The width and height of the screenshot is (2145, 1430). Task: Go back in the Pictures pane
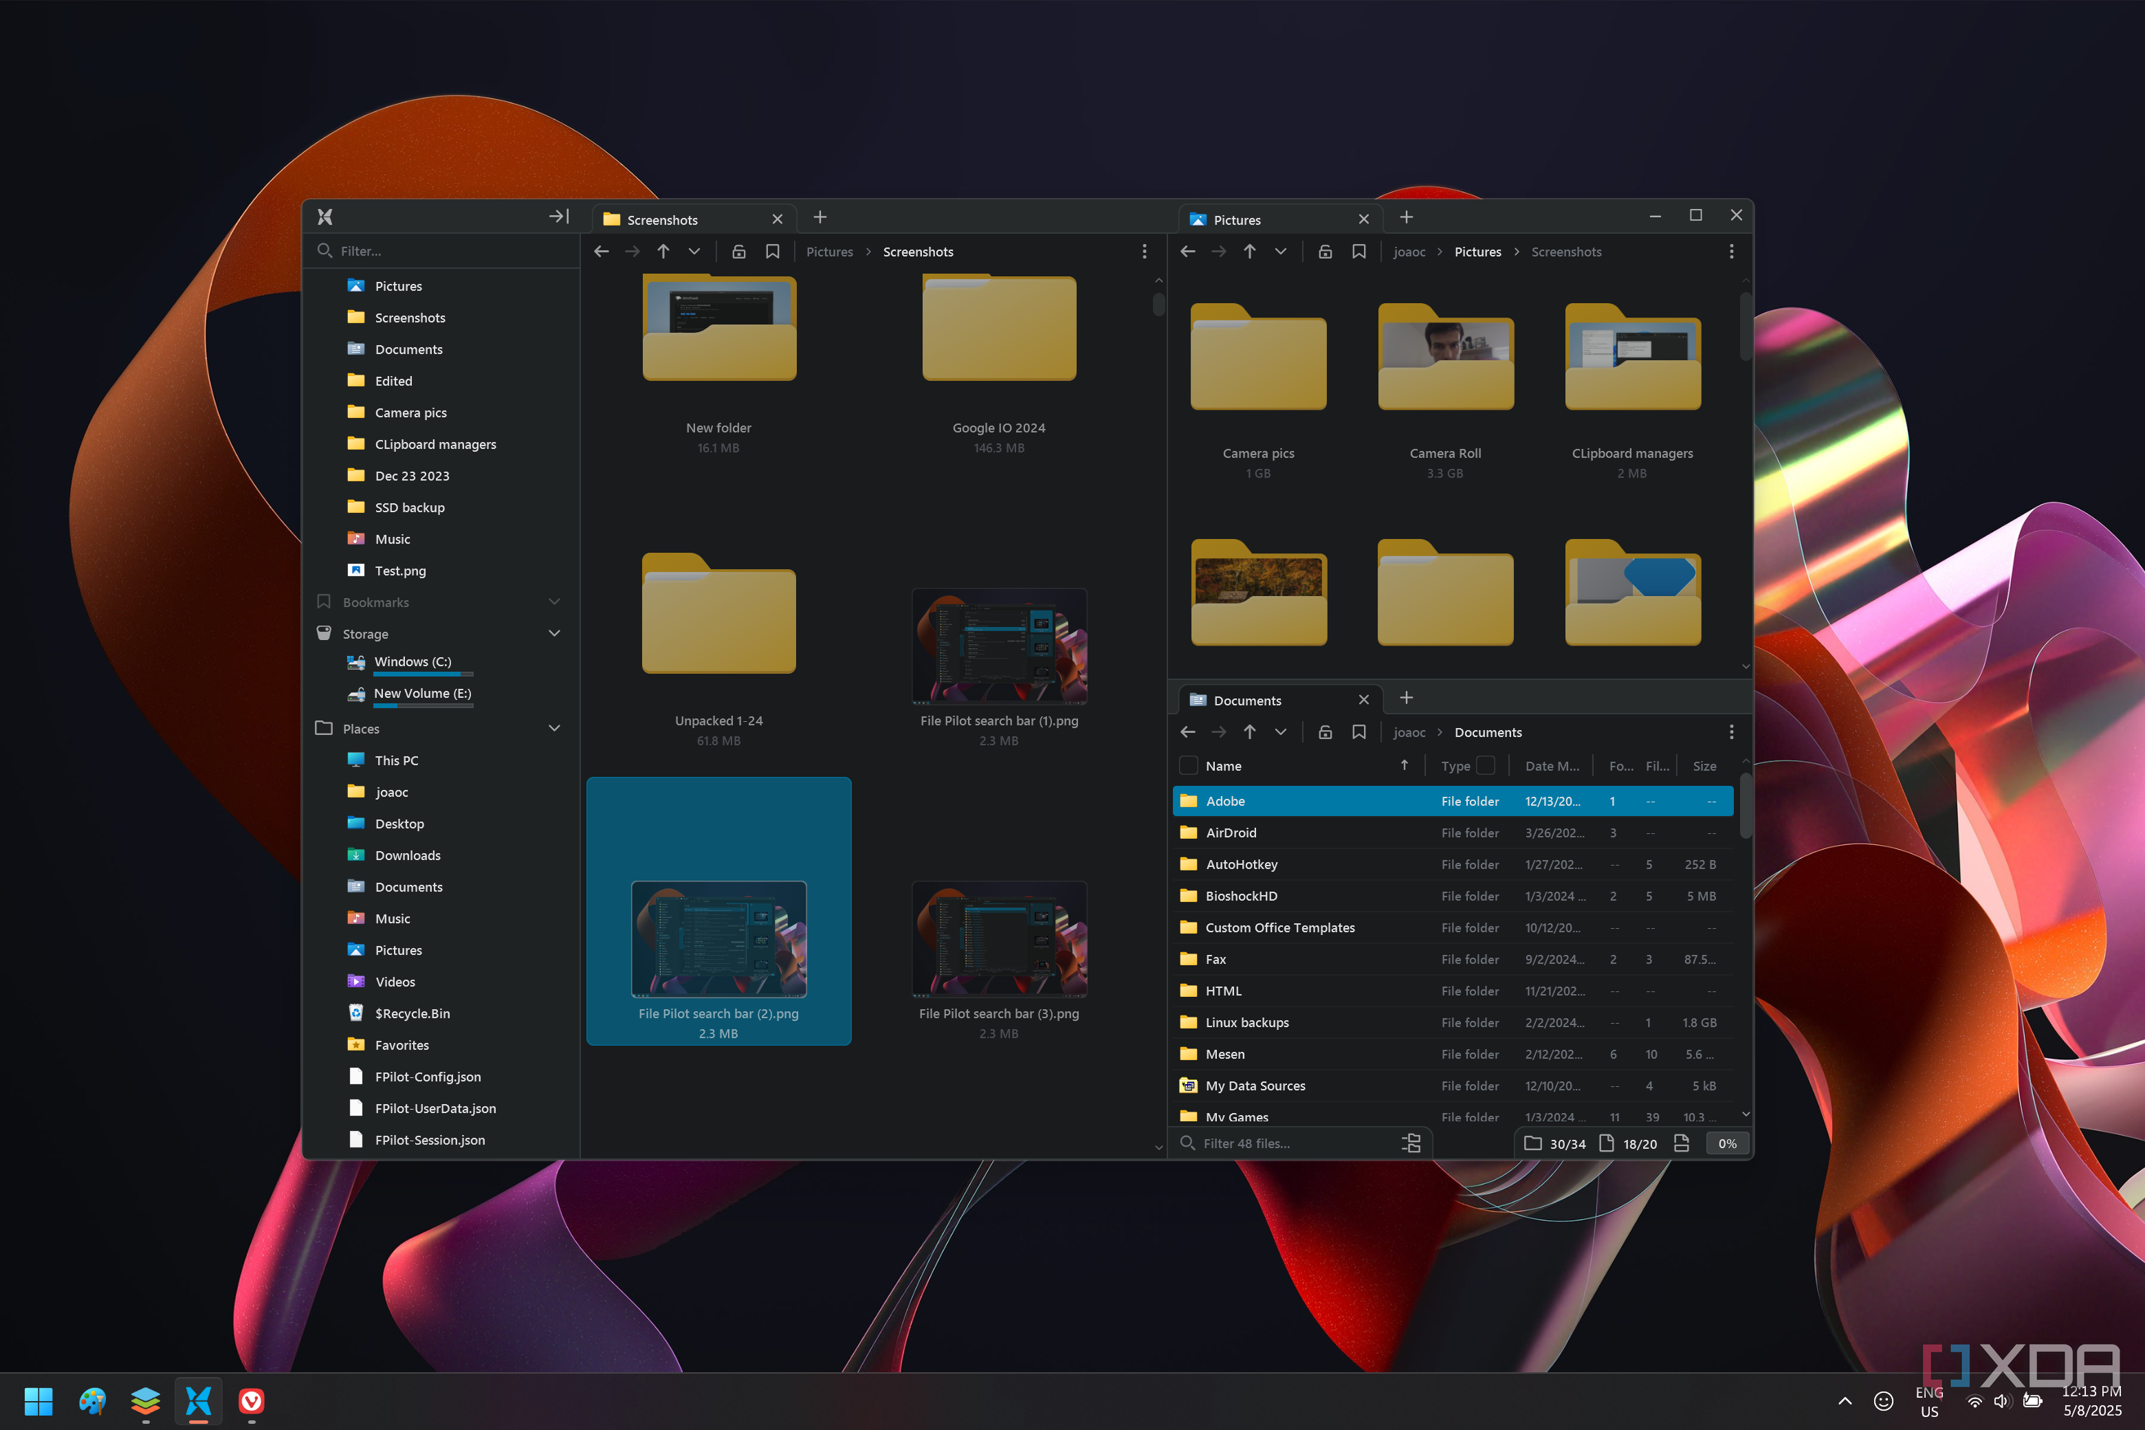(1187, 252)
